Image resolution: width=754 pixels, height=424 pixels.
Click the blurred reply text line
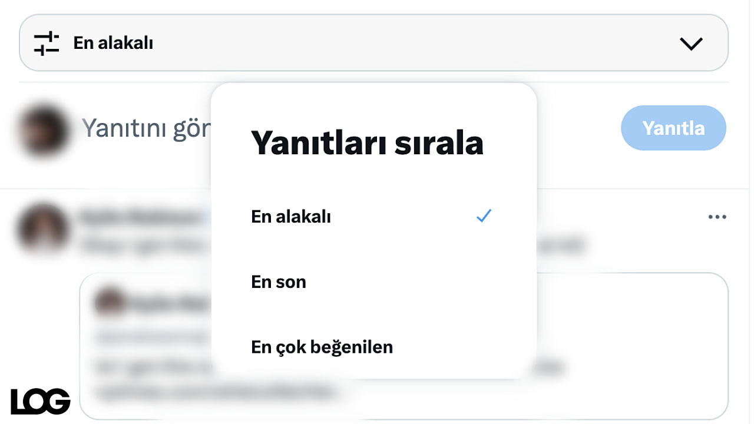tap(145, 244)
